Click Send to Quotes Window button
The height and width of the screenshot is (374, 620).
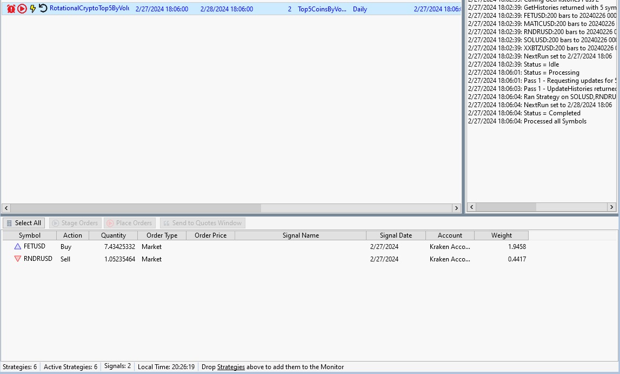[x=202, y=223]
